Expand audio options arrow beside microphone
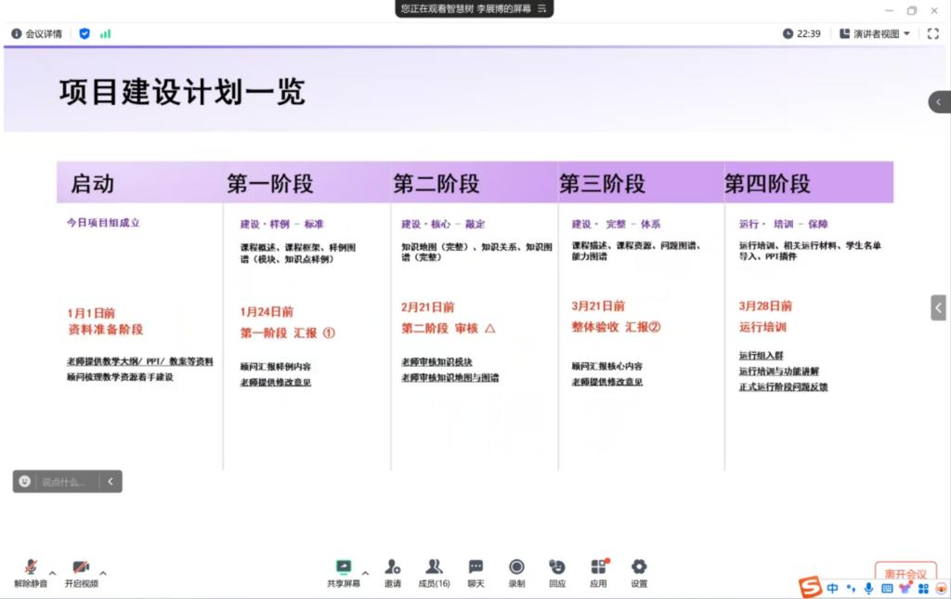Image resolution: width=951 pixels, height=599 pixels. coord(52,572)
